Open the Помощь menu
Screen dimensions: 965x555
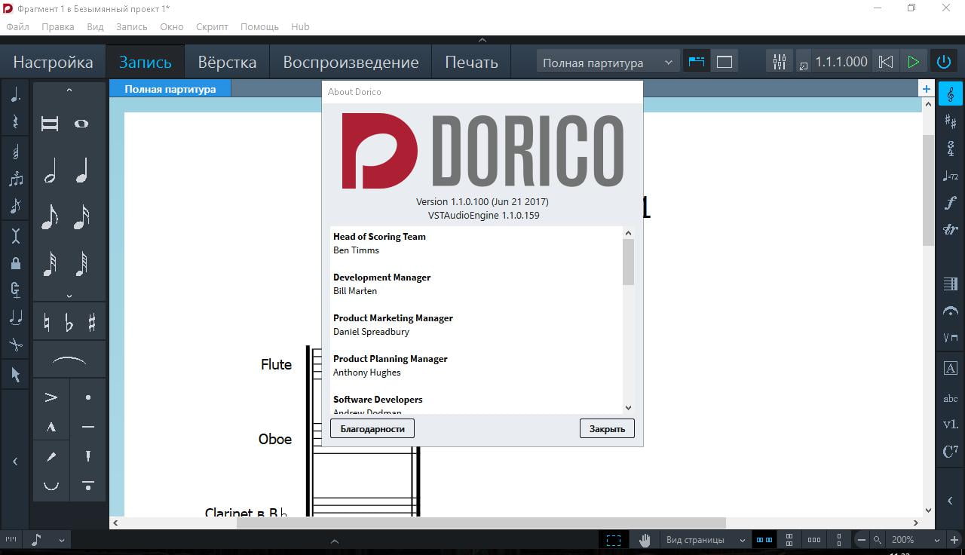click(x=259, y=26)
